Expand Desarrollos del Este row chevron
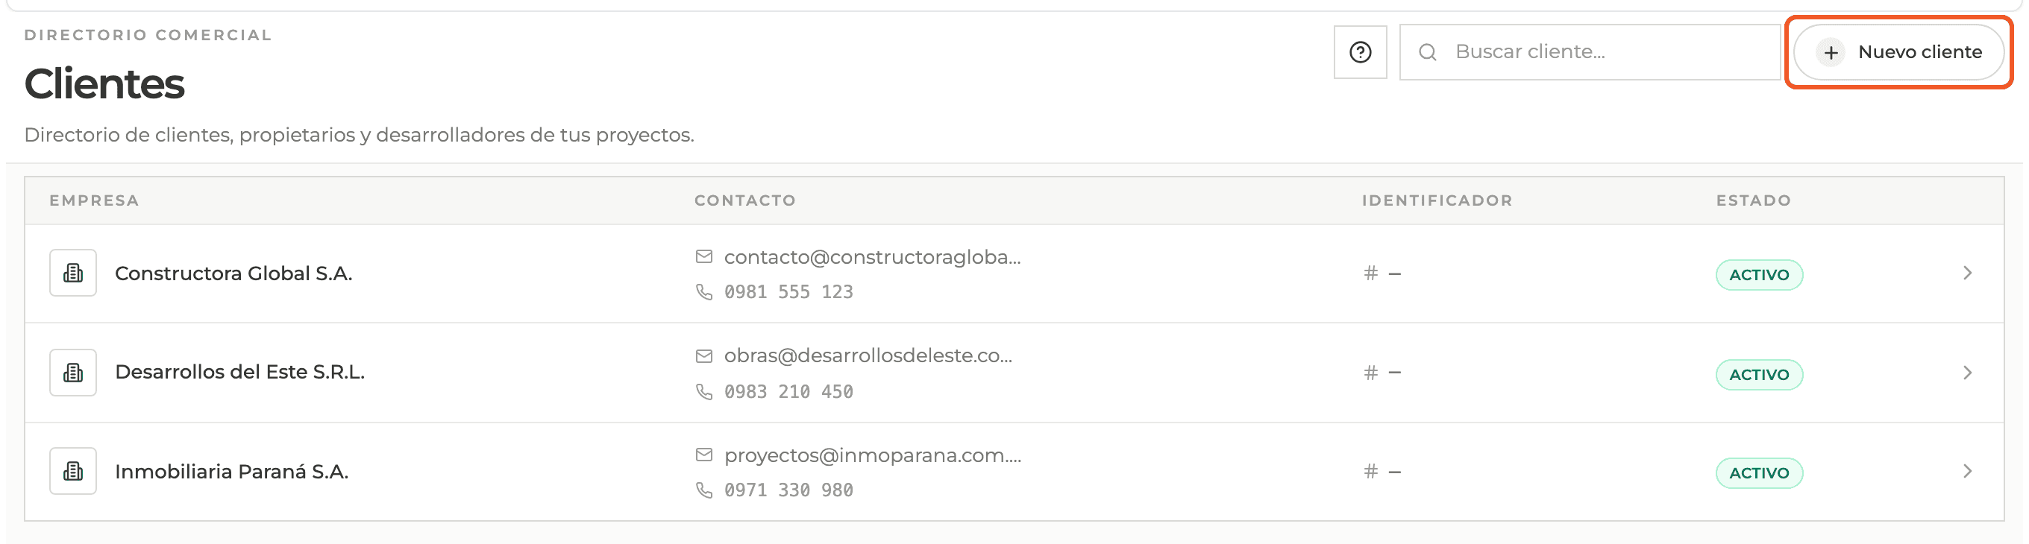Viewport: 2029px width, 544px height. tap(1968, 373)
